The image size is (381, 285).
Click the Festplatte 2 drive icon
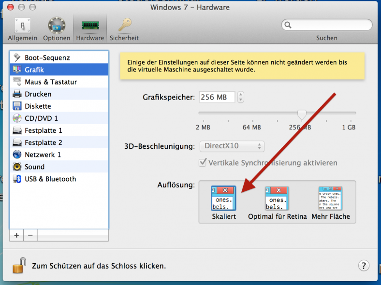(x=17, y=142)
